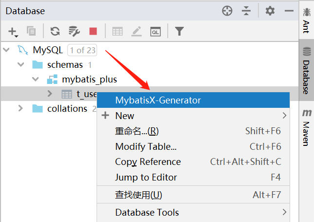Select MybatisX-Generator from context menu

[193, 100]
